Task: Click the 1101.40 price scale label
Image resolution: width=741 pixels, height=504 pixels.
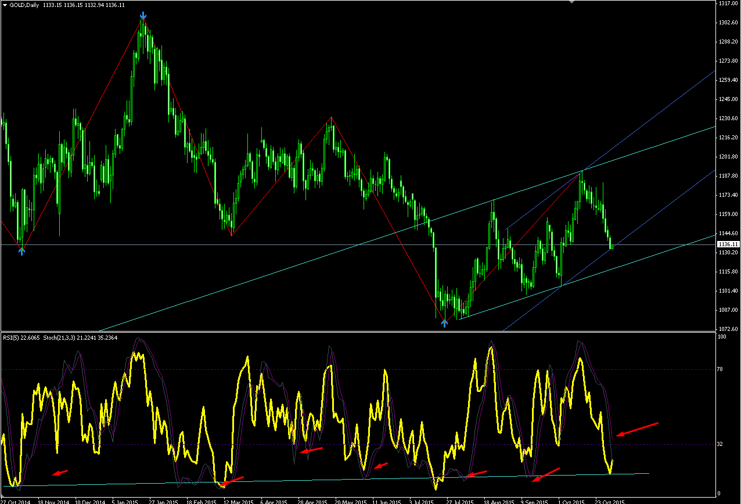Action: point(729,290)
